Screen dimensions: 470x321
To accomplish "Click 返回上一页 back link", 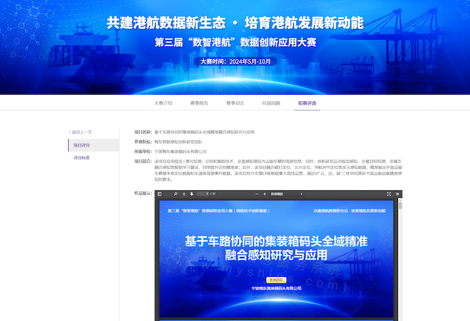I will coord(80,132).
